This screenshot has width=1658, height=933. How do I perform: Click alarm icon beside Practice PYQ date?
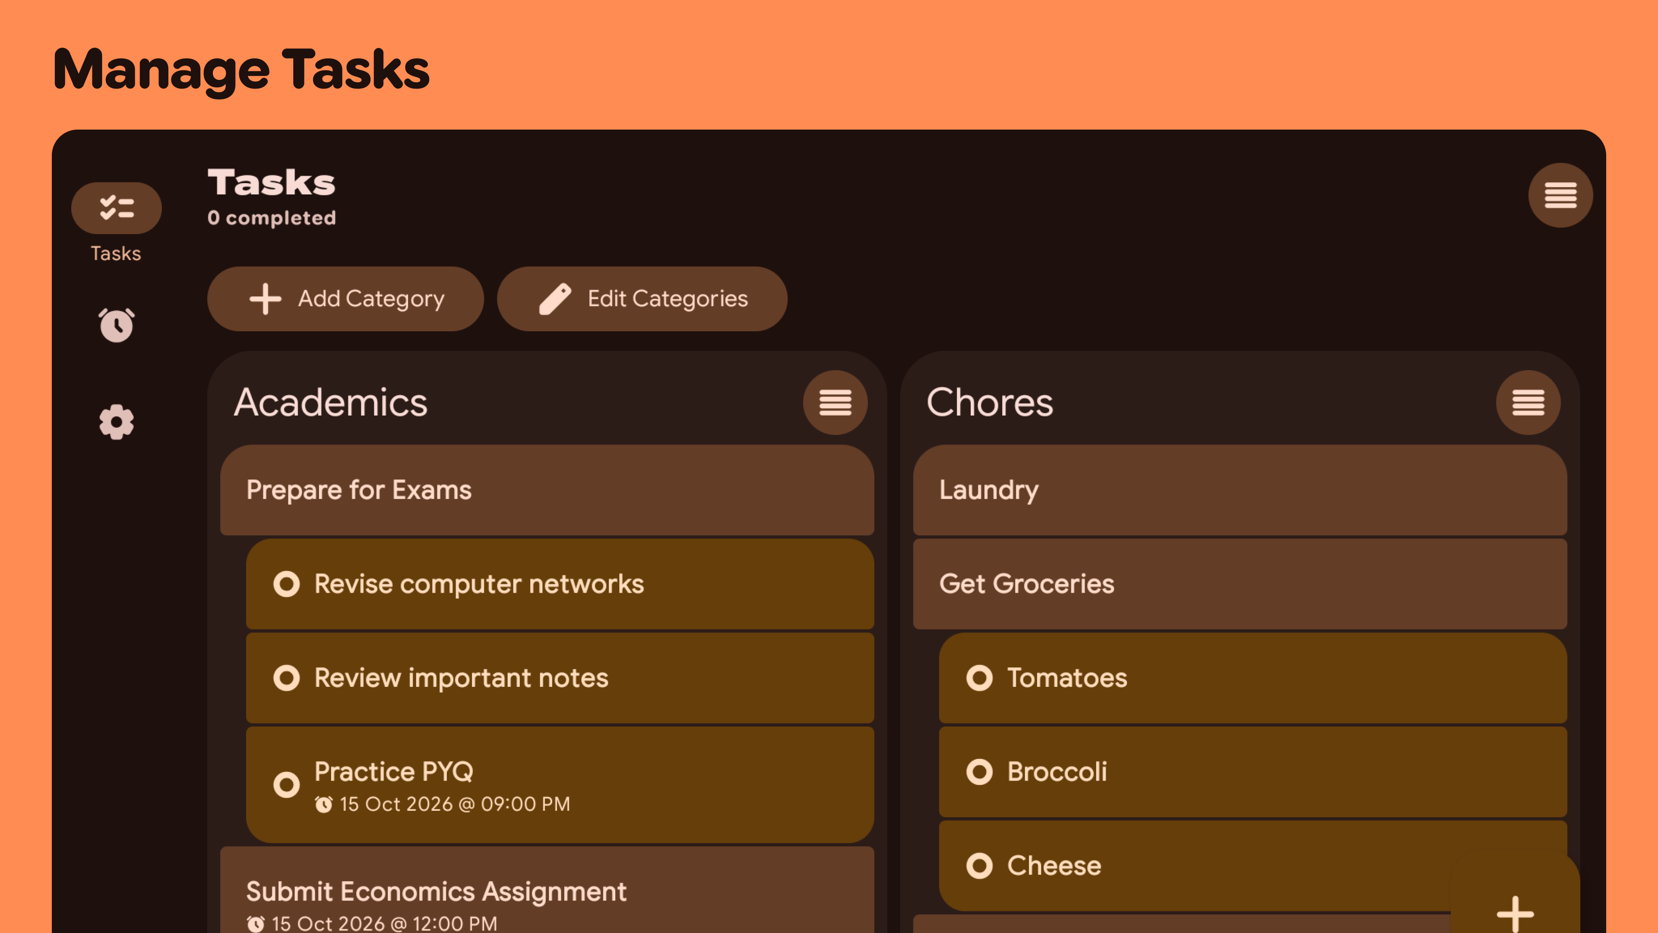coord(324,804)
